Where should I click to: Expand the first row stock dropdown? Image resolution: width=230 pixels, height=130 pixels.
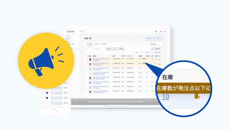141,59
